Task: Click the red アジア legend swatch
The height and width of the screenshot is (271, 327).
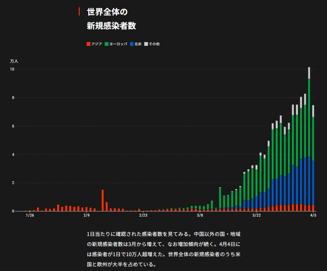Action: tap(89, 44)
